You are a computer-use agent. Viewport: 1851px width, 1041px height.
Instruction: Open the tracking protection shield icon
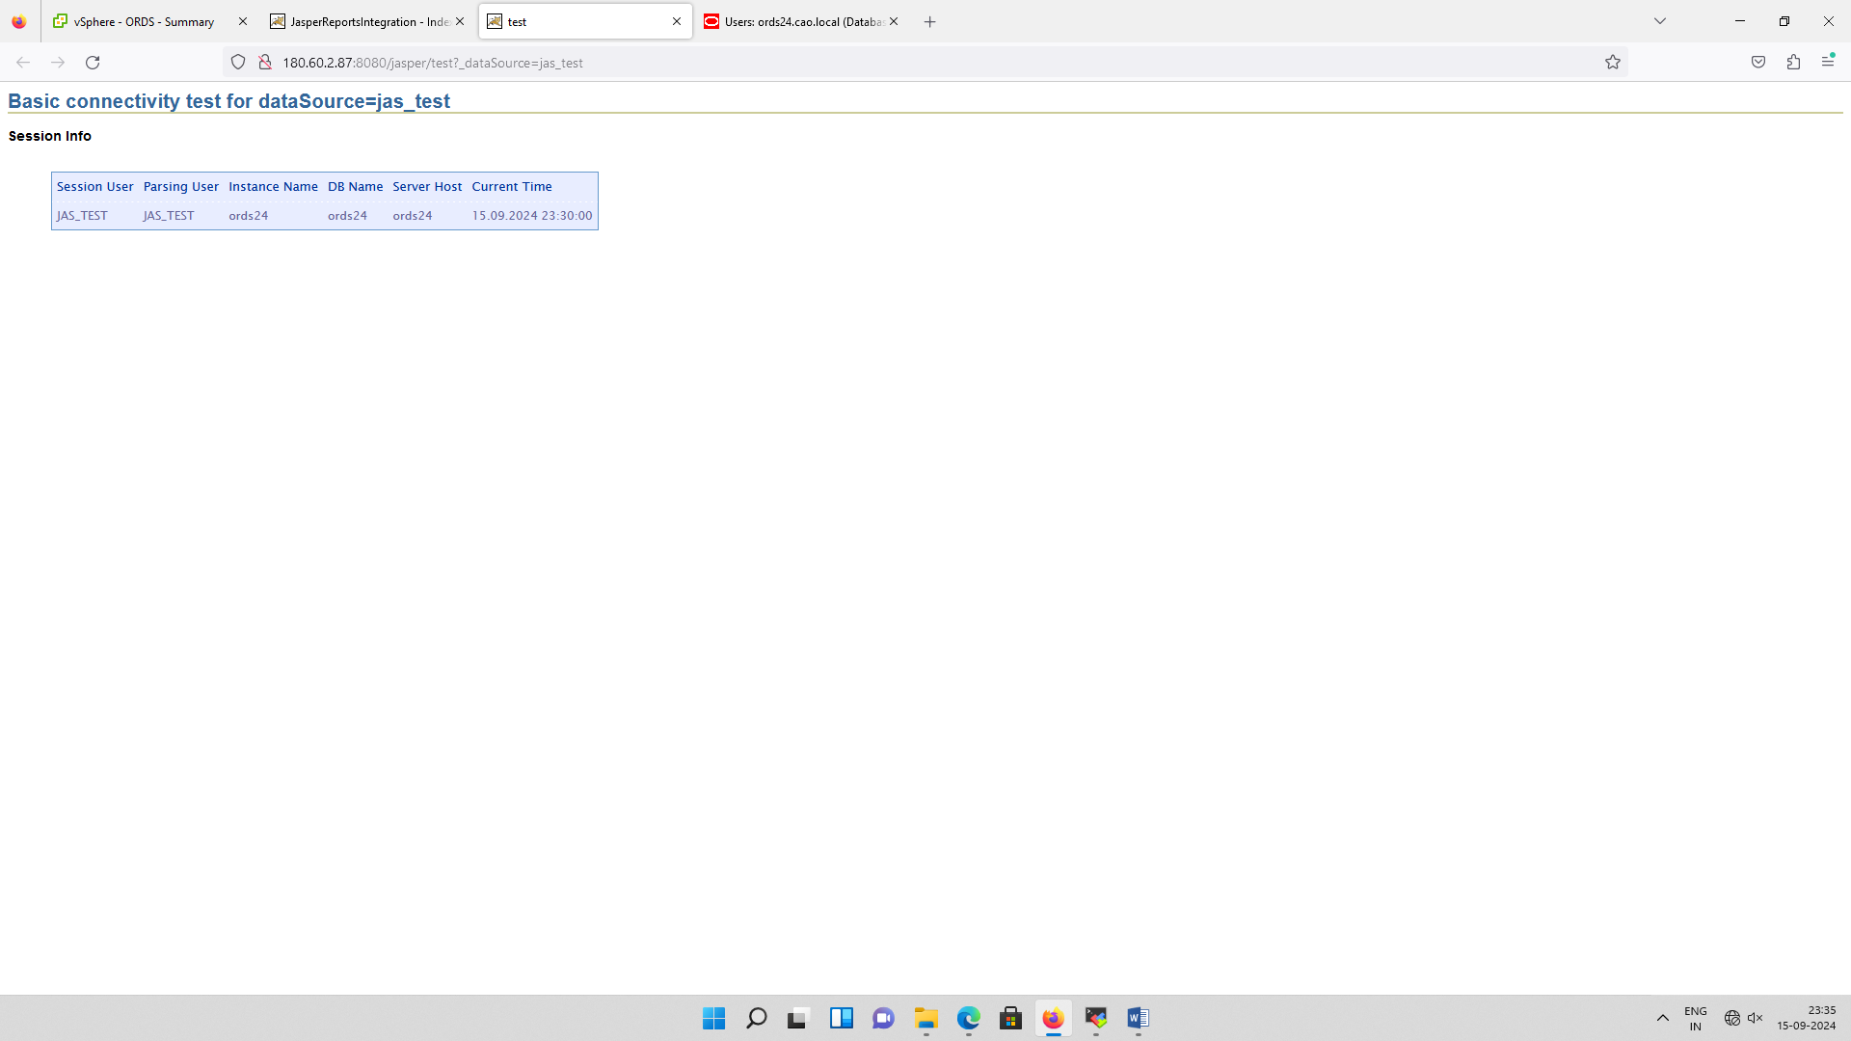click(x=238, y=63)
